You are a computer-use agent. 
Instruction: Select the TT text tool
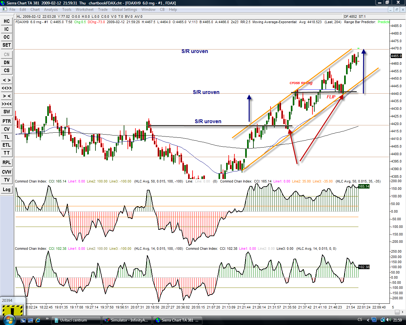pos(7,153)
